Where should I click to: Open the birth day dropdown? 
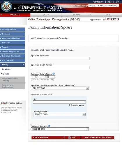[x=34, y=77]
